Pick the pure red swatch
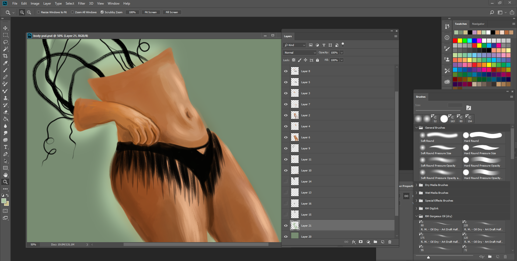This screenshot has height=261, width=517. [455, 41]
